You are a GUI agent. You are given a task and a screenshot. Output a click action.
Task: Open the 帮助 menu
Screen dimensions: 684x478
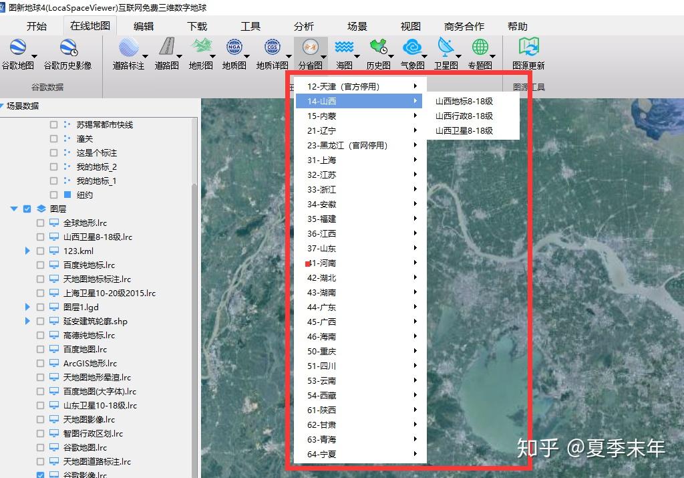pyautogui.click(x=518, y=26)
